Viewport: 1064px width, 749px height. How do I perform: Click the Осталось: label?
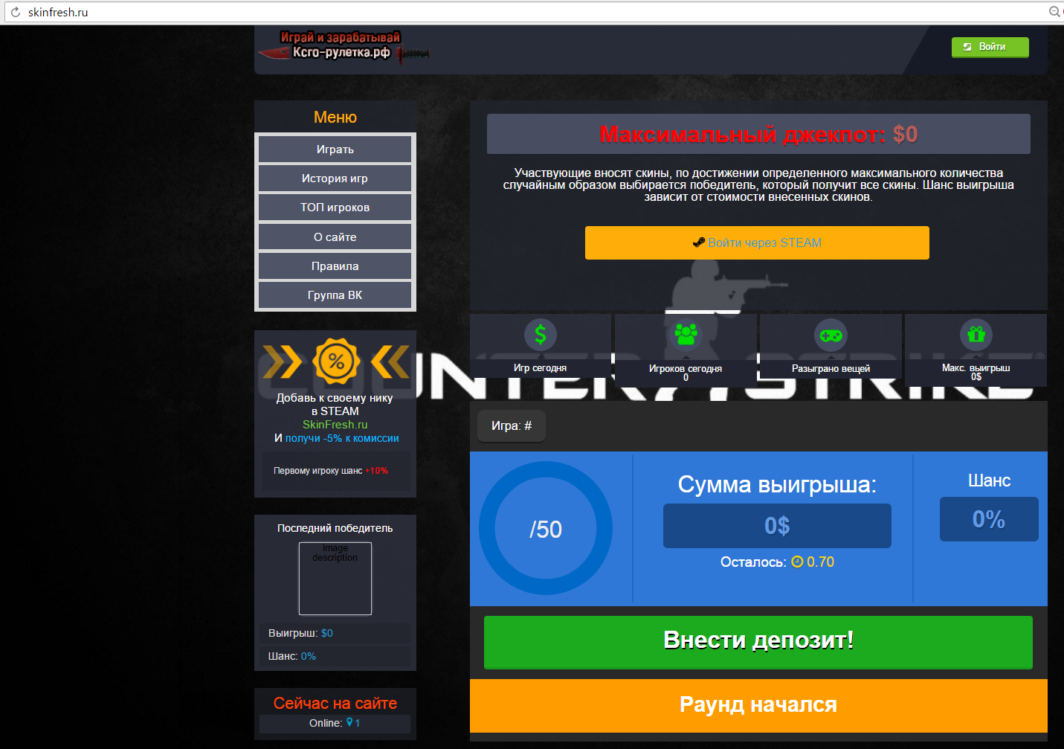pyautogui.click(x=753, y=562)
